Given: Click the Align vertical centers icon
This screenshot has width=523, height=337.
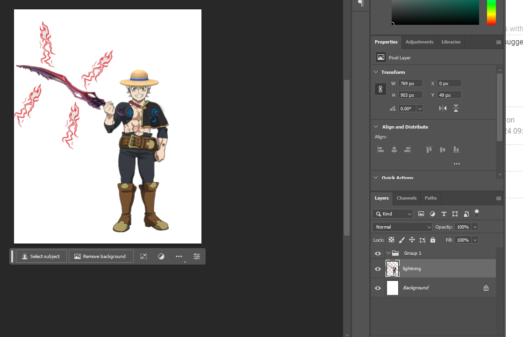Looking at the screenshot, I should click(x=442, y=150).
